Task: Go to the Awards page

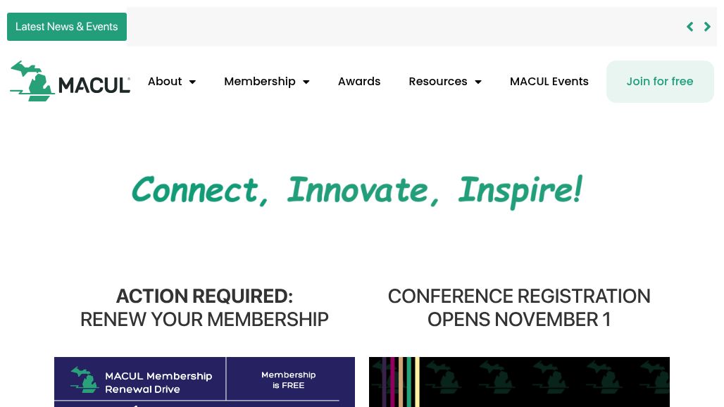Action: coord(359,82)
